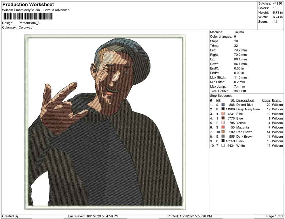Click the 'Description' column header
Viewport: 285px width, 219px height.
coord(245,100)
